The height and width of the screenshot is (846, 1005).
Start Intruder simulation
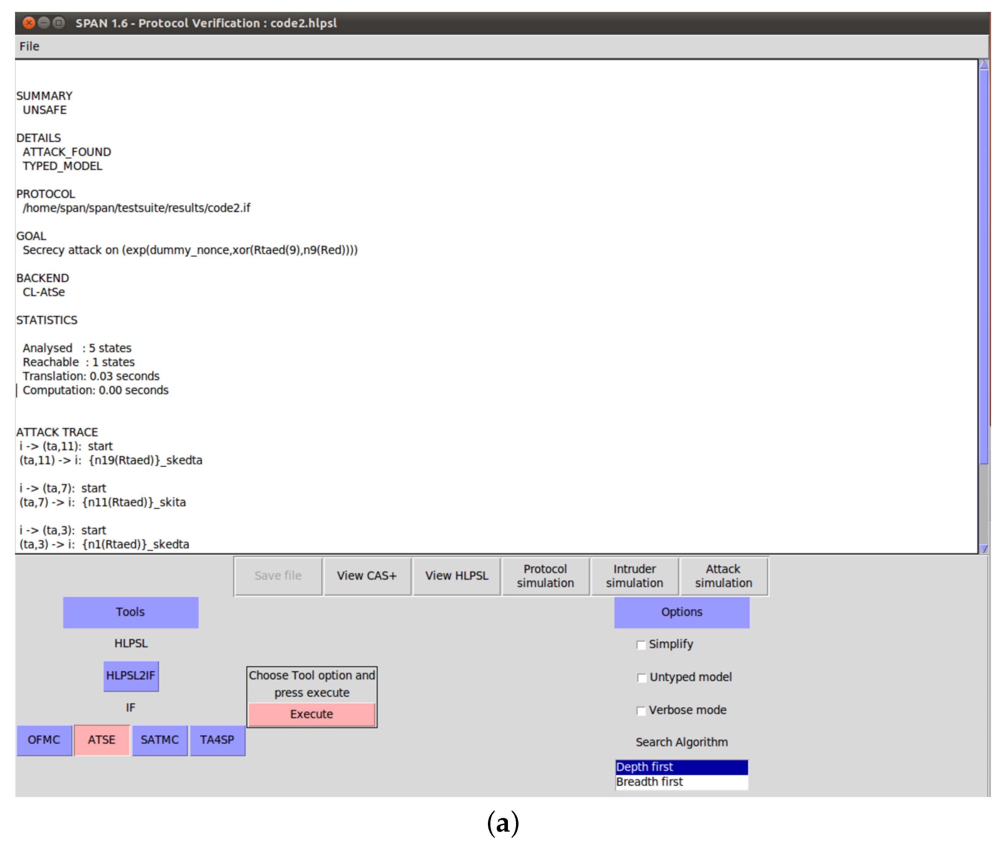634,576
